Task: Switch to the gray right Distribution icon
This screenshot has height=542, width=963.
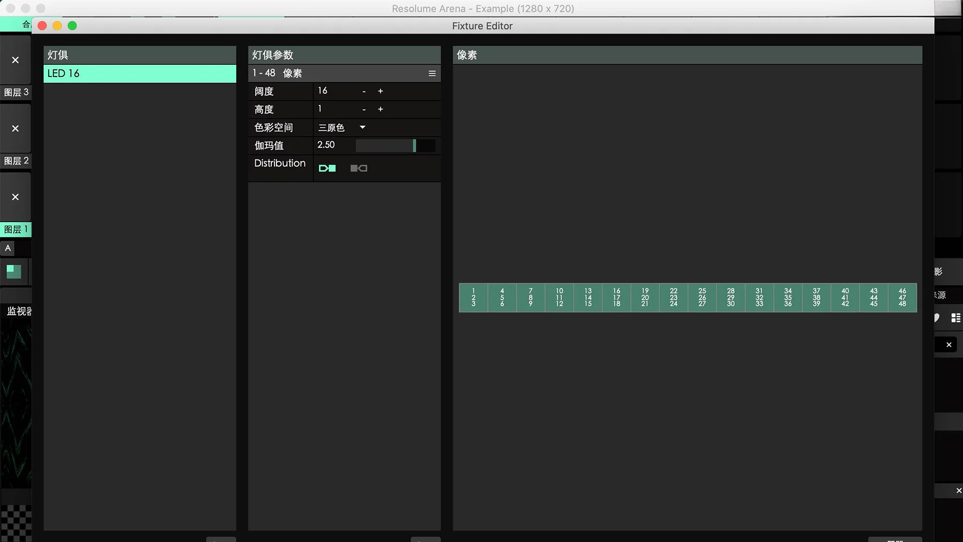Action: pos(358,168)
